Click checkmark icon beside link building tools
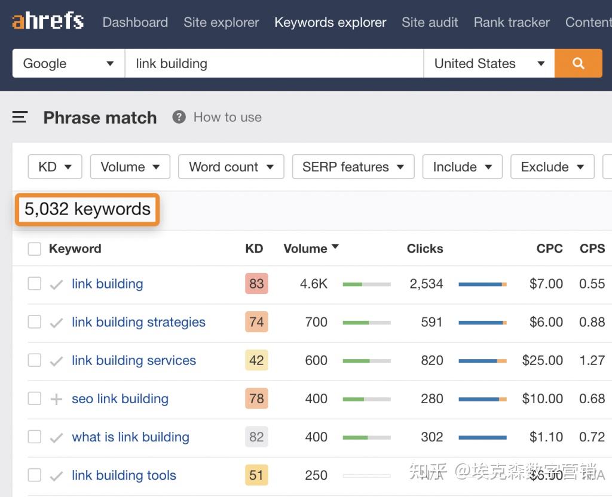Viewport: 612px width, 497px height. pos(57,476)
